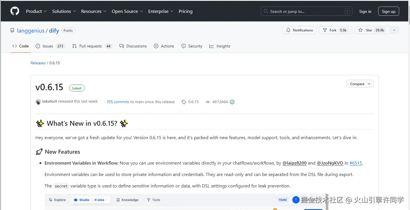Open the @laipz8200 mention
This screenshot has height=210, width=410.
(x=295, y=163)
